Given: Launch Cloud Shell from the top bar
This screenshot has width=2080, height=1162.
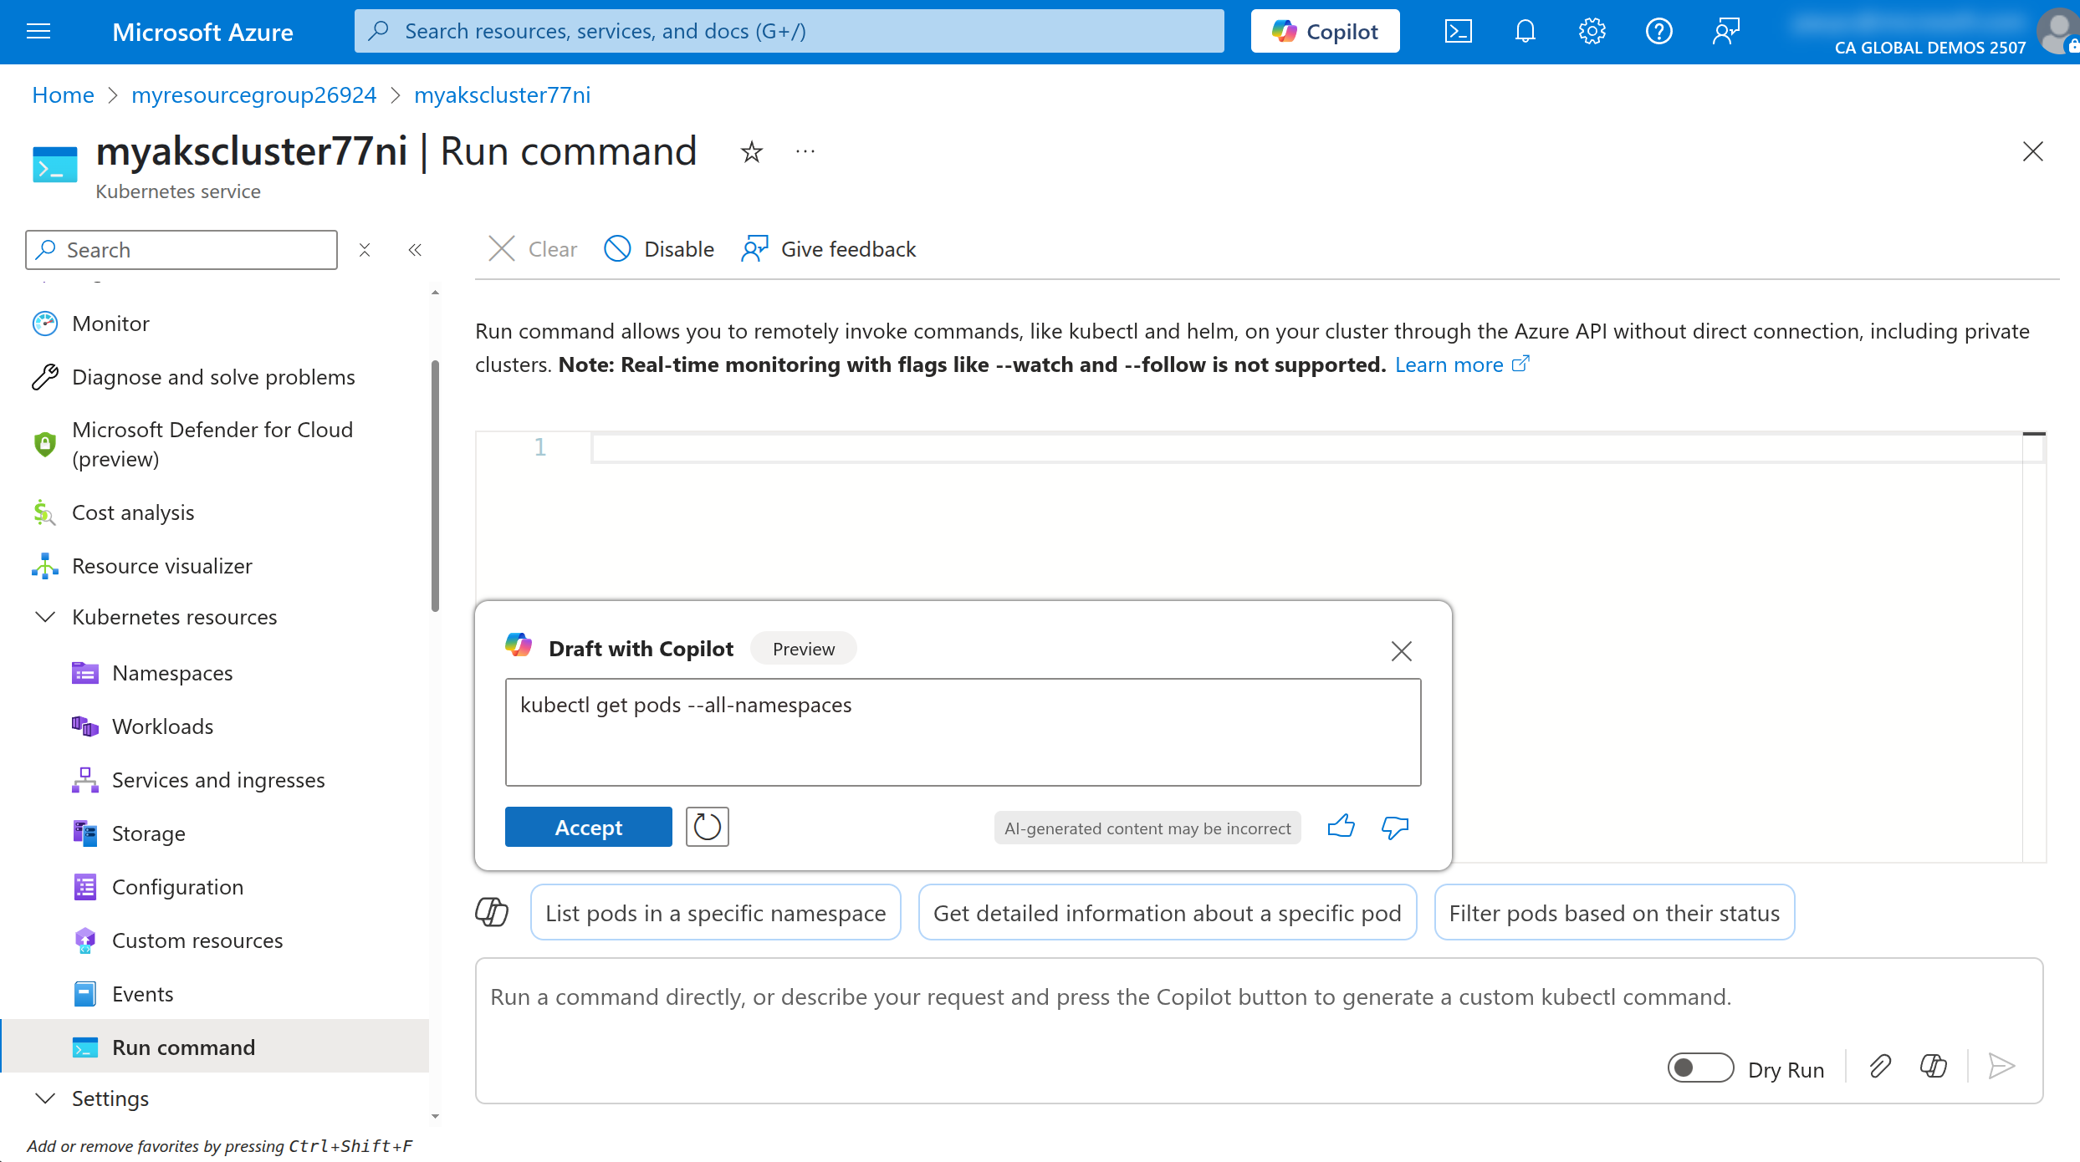Looking at the screenshot, I should coord(1458,32).
